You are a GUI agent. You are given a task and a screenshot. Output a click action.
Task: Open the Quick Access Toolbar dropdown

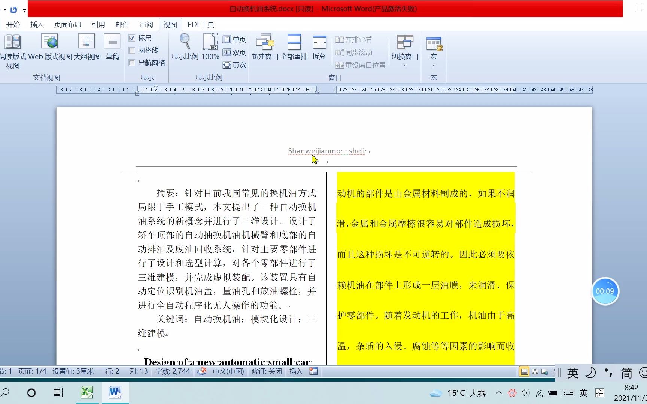(x=24, y=10)
